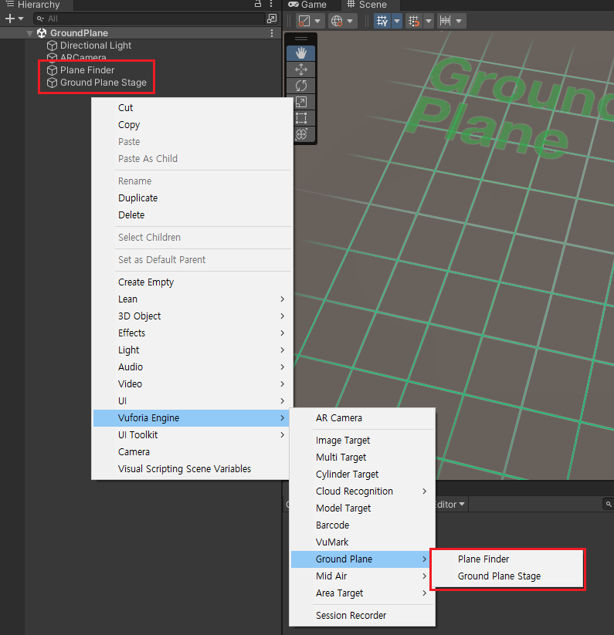Open the add-object dropdown arrow in Hierarchy
Image resolution: width=614 pixels, height=635 pixels.
(21, 19)
